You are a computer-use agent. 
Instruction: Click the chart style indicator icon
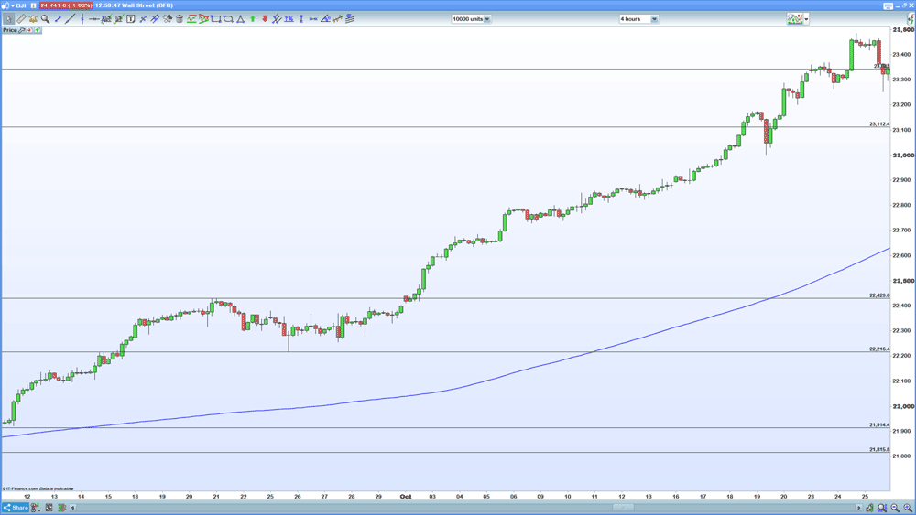click(795, 19)
